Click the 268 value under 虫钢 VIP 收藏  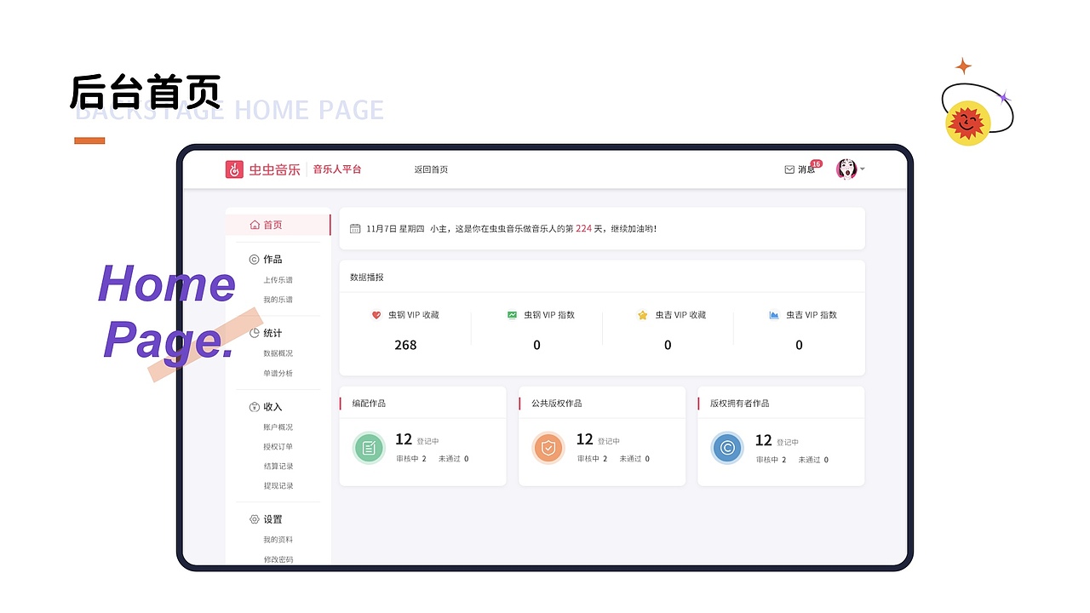pyautogui.click(x=405, y=345)
